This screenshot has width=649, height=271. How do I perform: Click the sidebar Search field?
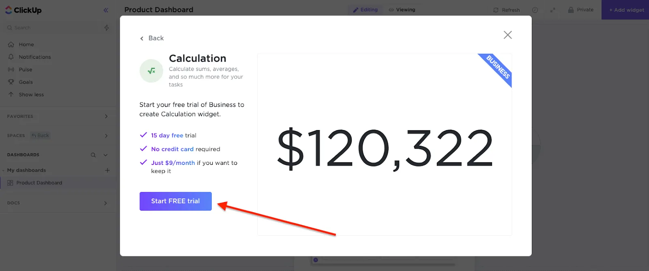coord(53,28)
